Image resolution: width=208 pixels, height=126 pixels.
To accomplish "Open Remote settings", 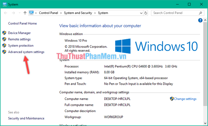I will (19, 39).
